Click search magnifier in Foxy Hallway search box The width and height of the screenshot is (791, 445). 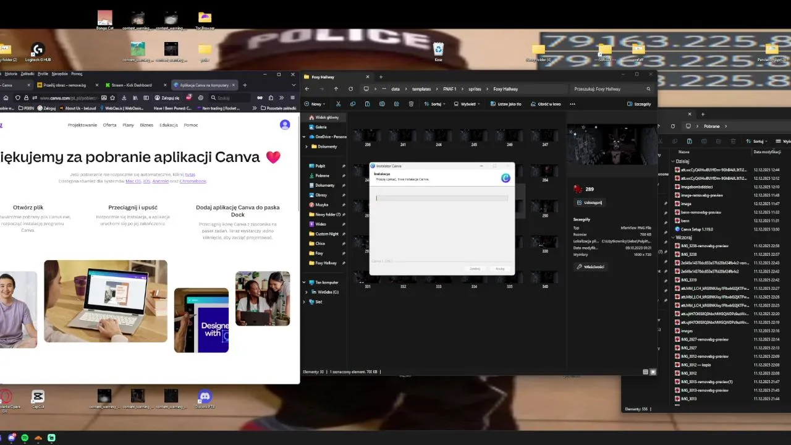pos(648,89)
